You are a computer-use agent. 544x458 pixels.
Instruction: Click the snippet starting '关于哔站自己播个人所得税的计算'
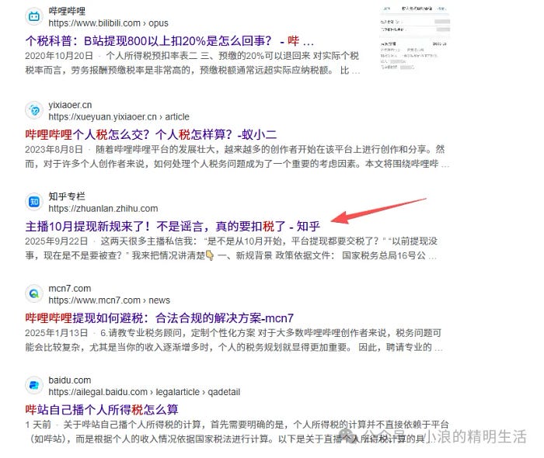click(237, 432)
